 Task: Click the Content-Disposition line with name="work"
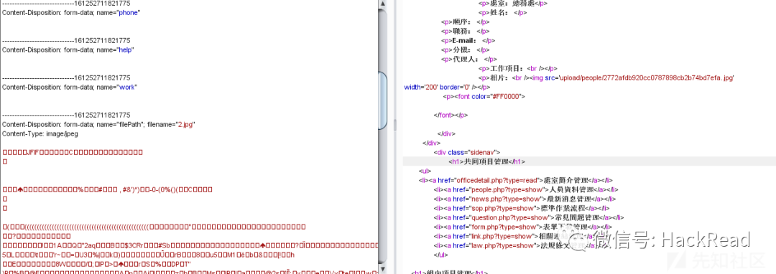tap(69, 87)
